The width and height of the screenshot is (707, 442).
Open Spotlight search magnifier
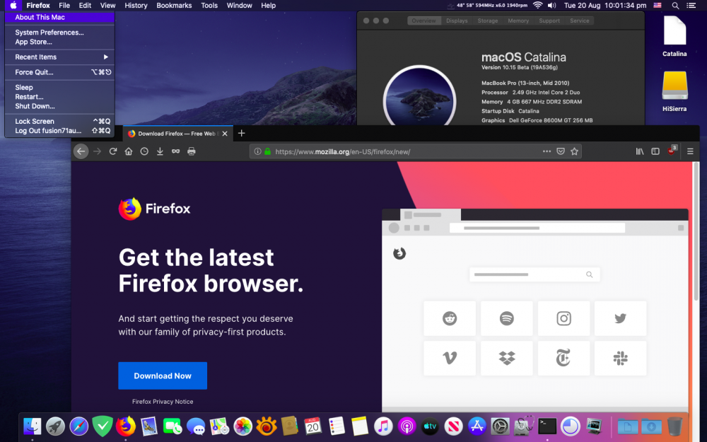pos(675,6)
